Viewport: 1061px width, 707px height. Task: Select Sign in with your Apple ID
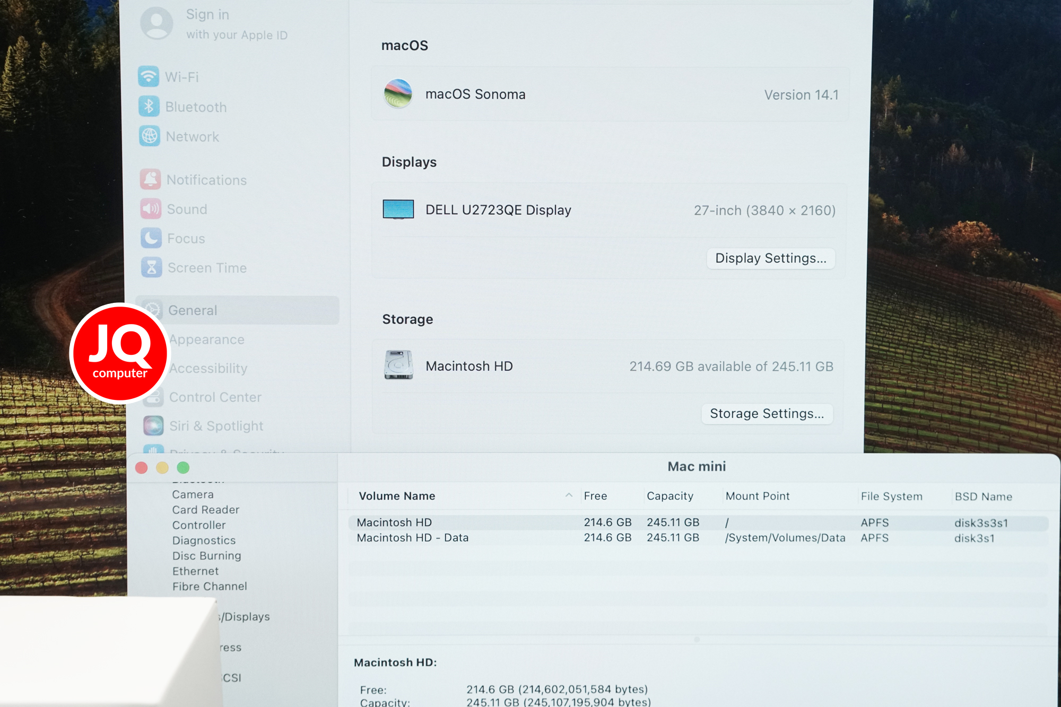pyautogui.click(x=237, y=24)
